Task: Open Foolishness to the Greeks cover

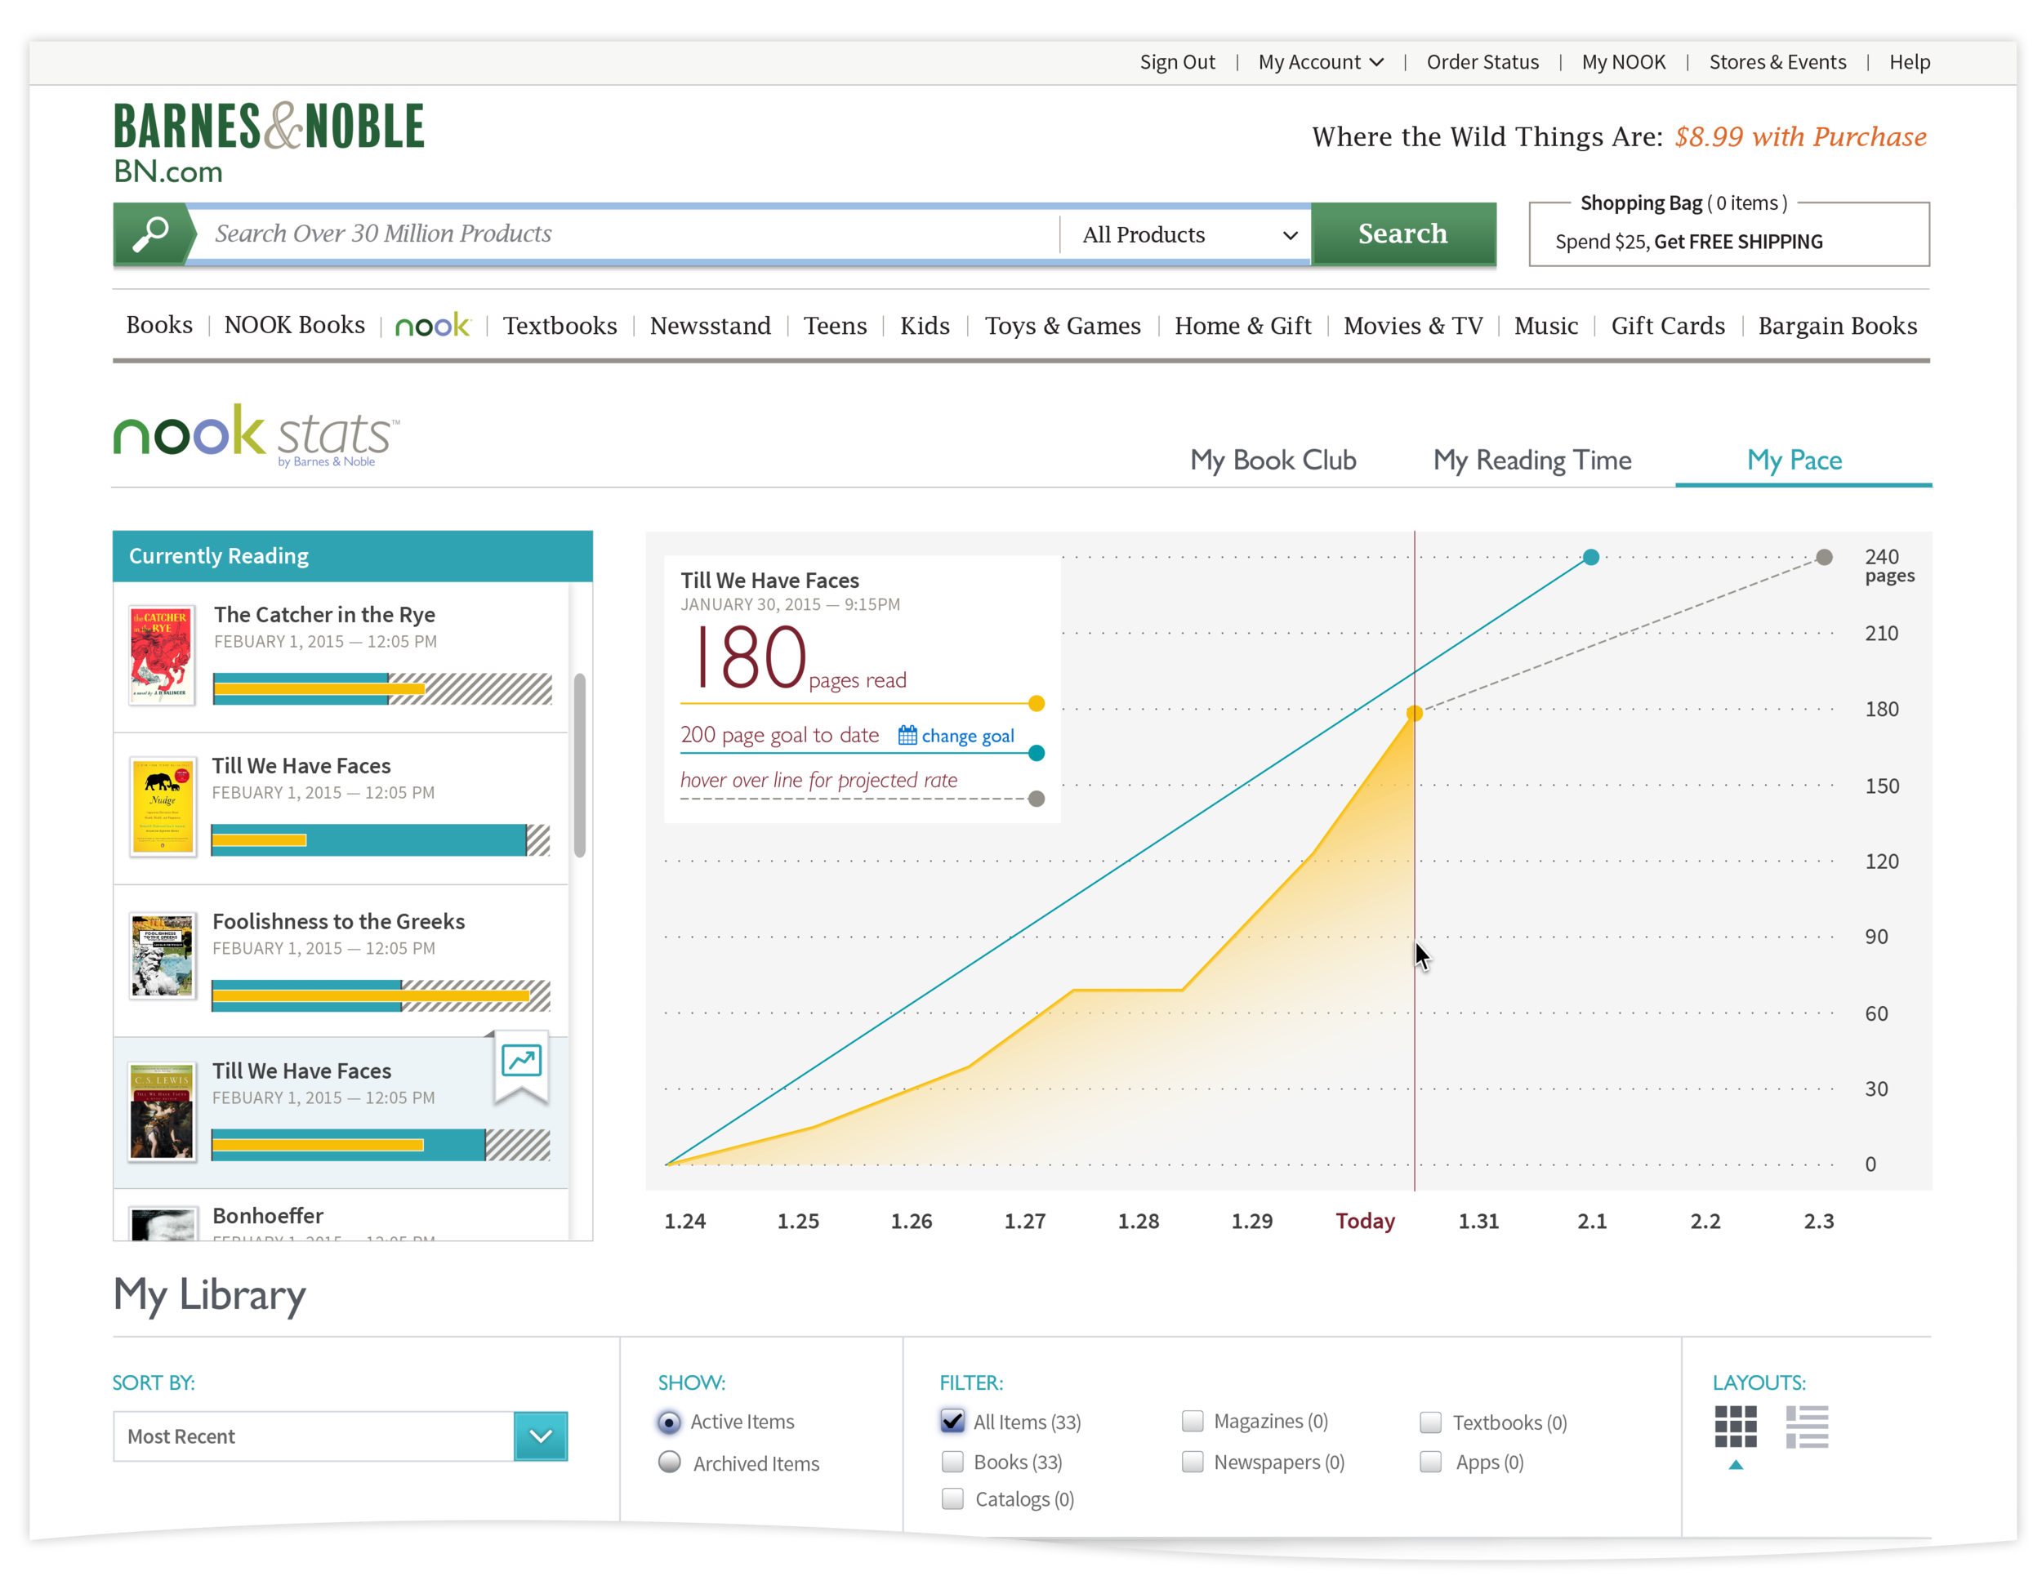Action: point(163,956)
